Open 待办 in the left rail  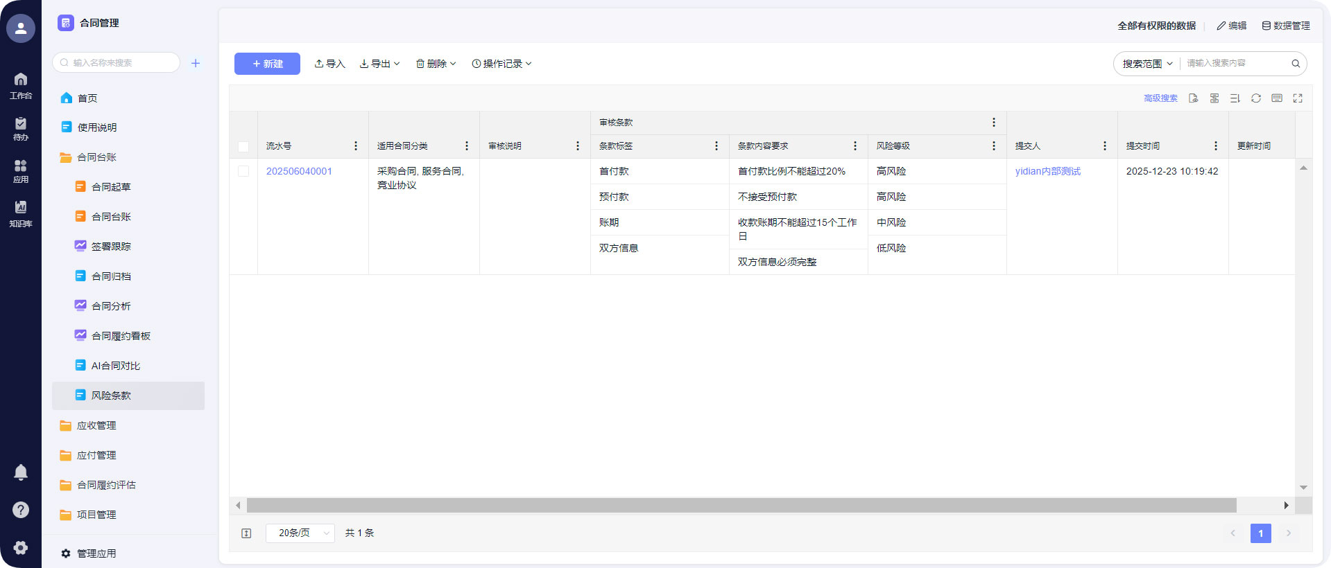pyautogui.click(x=21, y=128)
